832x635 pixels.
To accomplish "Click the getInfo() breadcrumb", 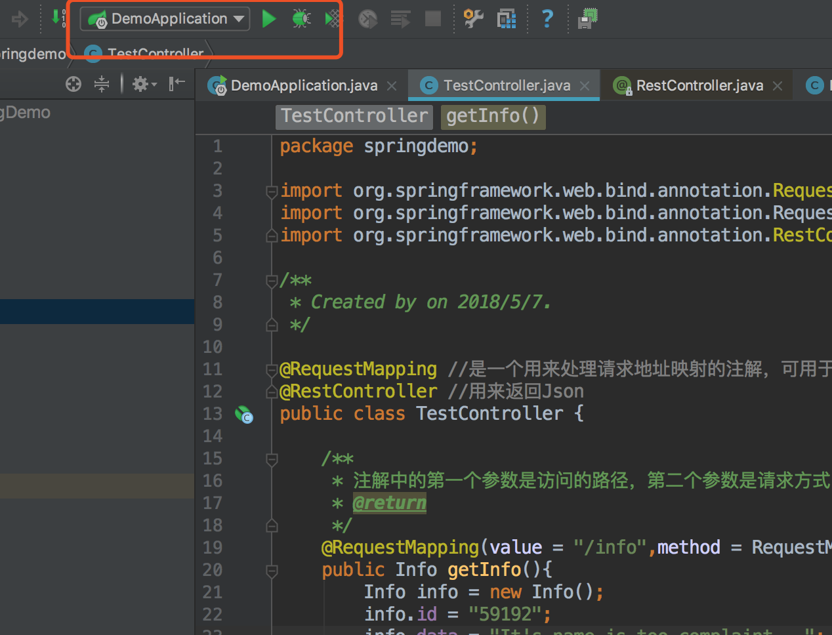I will (x=492, y=116).
